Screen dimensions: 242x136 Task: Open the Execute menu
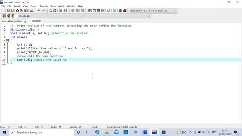[x=44, y=6]
